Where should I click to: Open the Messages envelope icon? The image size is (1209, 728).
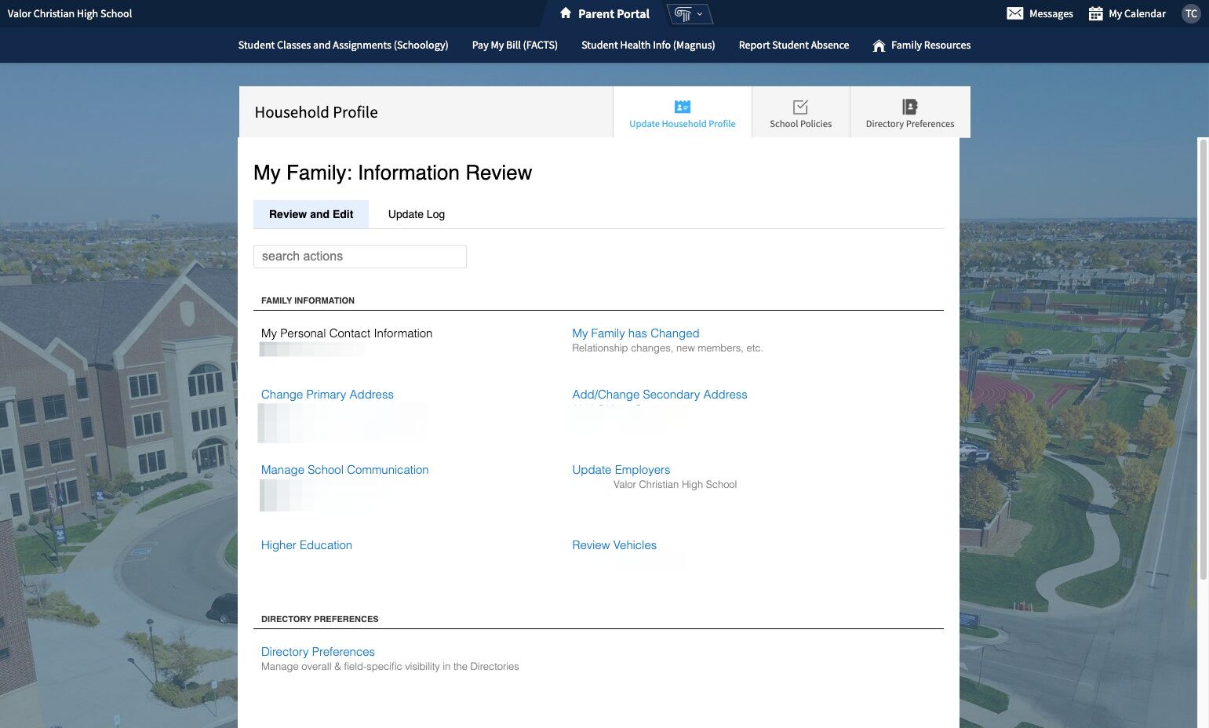(x=1014, y=13)
